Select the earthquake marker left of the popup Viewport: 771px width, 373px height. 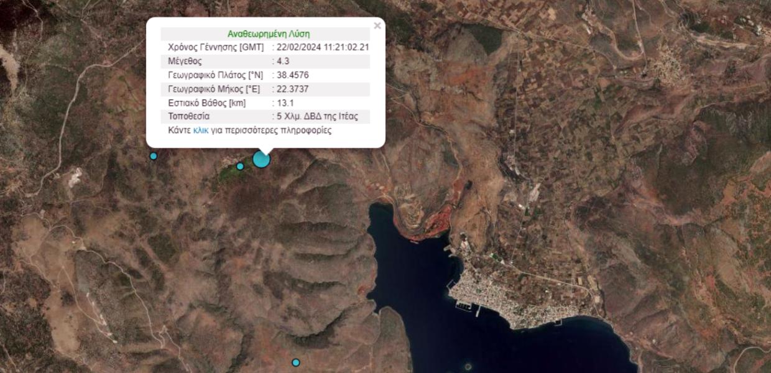(154, 156)
